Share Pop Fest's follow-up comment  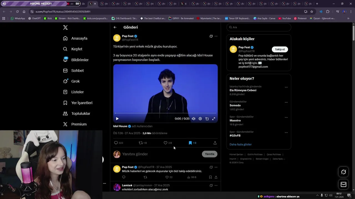pyautogui.click(x=216, y=177)
